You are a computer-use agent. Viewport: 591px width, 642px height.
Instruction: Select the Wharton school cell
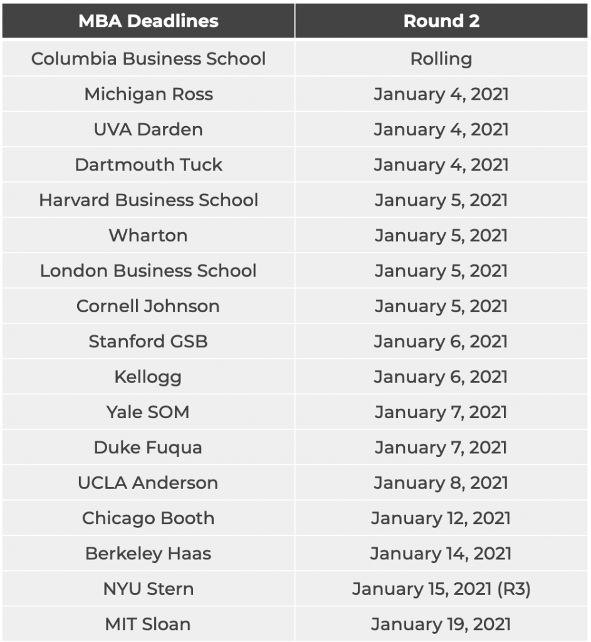(149, 236)
